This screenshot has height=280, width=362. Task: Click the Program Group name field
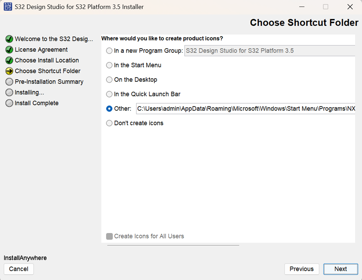pyautogui.click(x=270, y=51)
